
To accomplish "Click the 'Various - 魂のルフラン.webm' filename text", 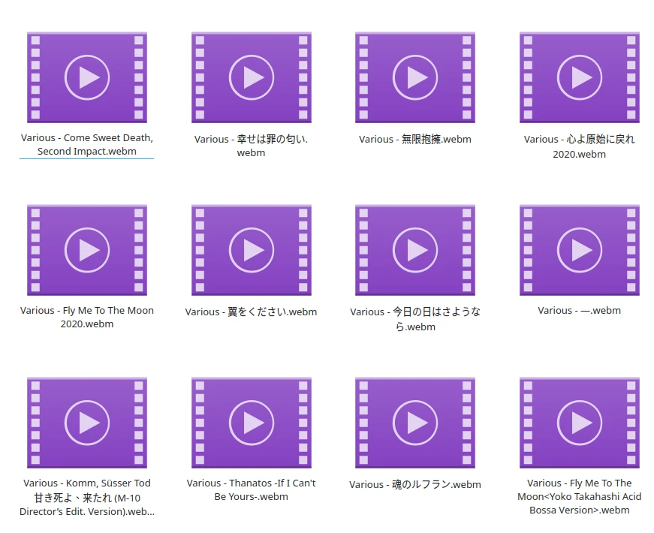I will tap(415, 484).
